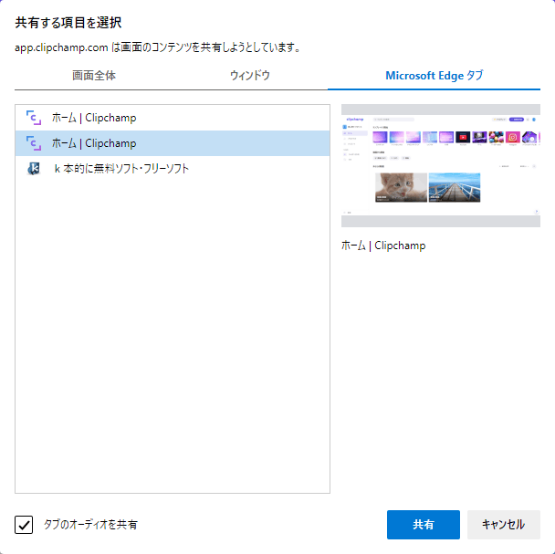Click the Clipchamp icon in the first row
The width and height of the screenshot is (555, 554).
34,118
